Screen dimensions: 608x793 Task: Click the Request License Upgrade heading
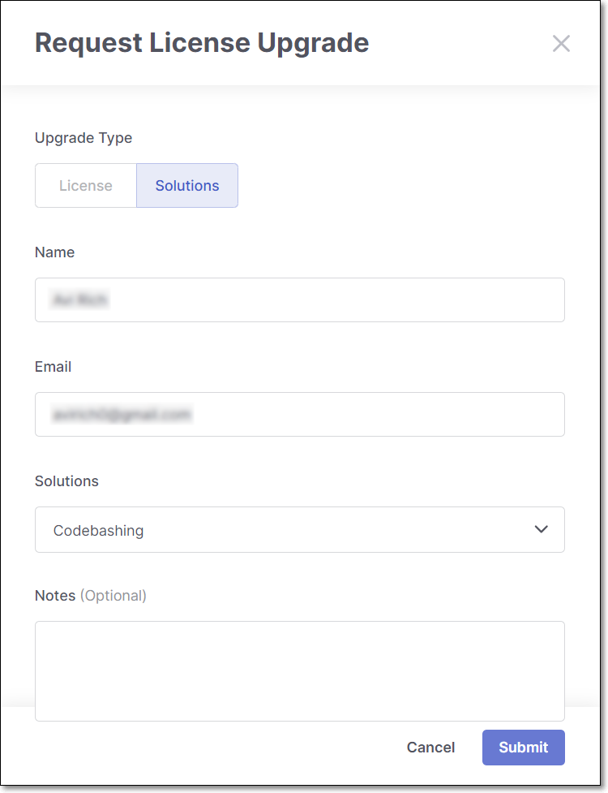pos(202,43)
